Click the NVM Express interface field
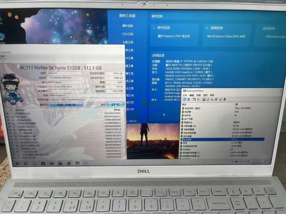This screenshot has width=286, height=214. coord(65,82)
